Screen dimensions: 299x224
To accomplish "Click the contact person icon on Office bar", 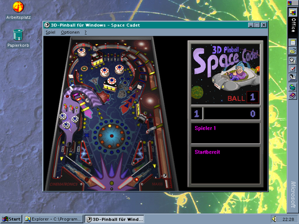I will (x=293, y=77).
